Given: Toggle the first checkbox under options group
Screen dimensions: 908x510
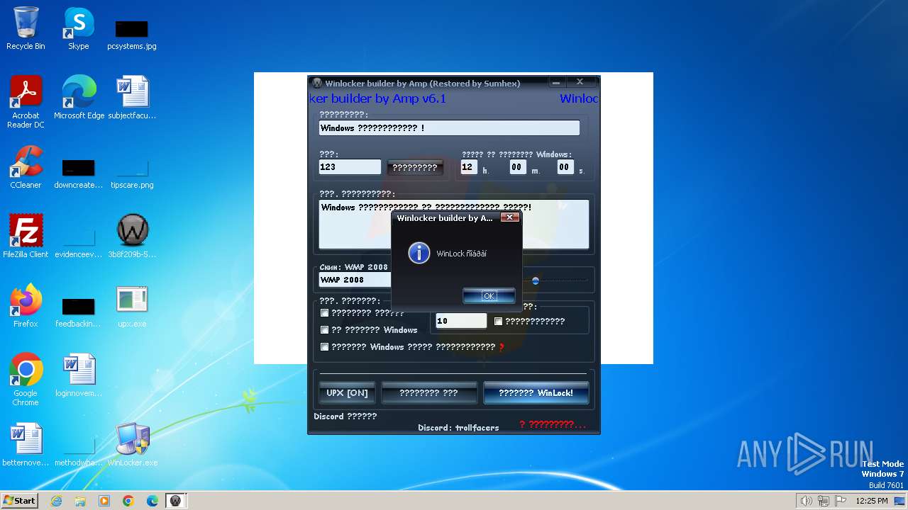Looking at the screenshot, I should (x=325, y=312).
